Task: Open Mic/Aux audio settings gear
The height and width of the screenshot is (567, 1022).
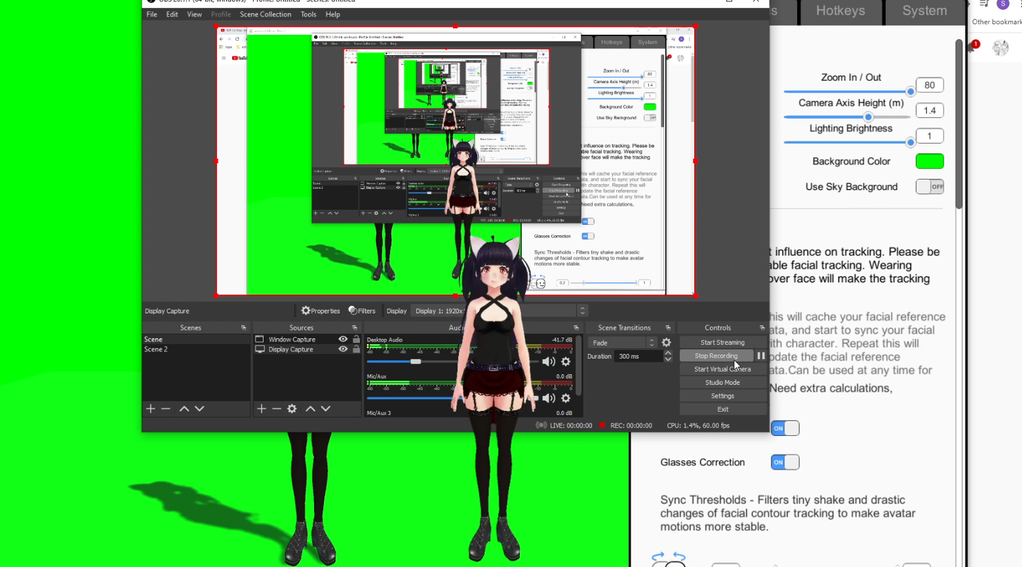Action: (x=566, y=399)
